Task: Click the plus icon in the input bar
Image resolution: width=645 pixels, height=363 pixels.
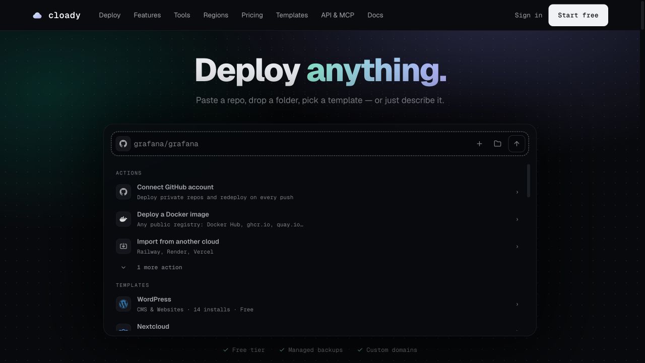Action: tap(479, 144)
